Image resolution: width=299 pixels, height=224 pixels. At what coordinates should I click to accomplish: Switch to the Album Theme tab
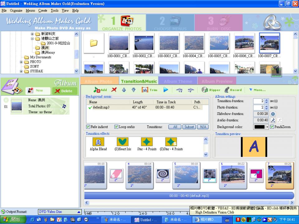[178, 81]
